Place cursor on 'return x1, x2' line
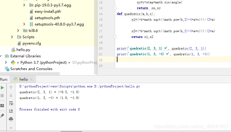 point(142,37)
